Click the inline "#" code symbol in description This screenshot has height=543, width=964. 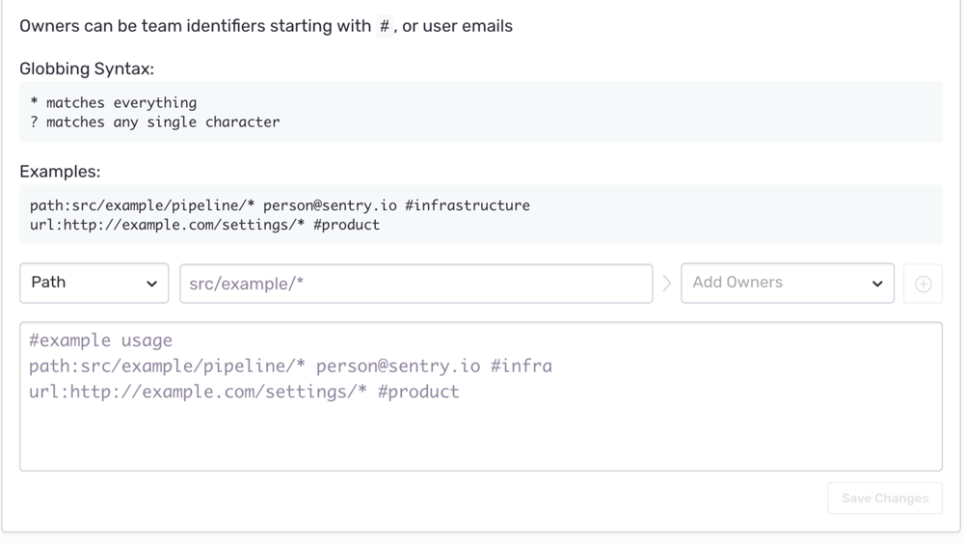point(384,27)
